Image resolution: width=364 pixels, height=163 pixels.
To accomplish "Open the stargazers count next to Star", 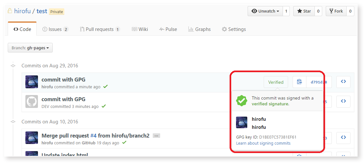I will pyautogui.click(x=318, y=11).
